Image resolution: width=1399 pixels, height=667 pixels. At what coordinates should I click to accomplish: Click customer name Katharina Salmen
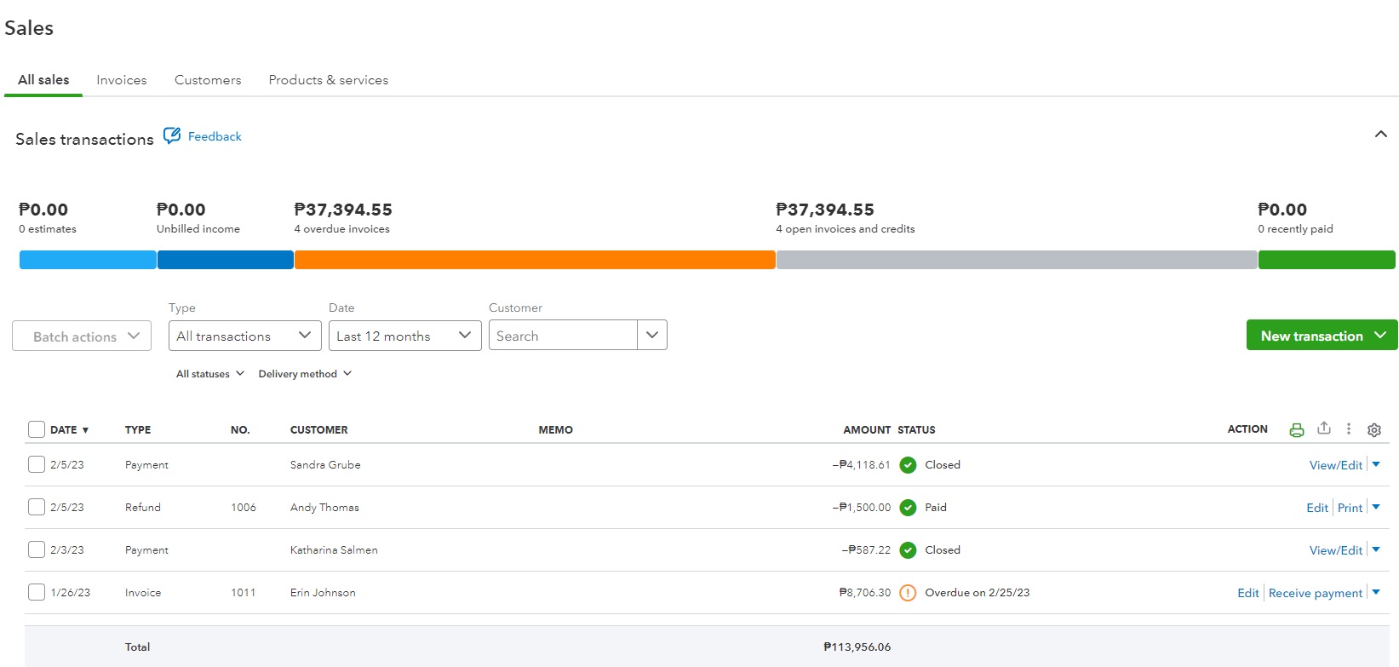tap(334, 550)
